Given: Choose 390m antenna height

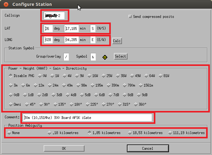Looking at the screenshot, I should pos(113,85).
